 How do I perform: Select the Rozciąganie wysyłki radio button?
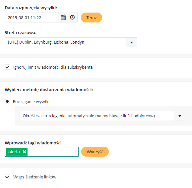click(7, 101)
